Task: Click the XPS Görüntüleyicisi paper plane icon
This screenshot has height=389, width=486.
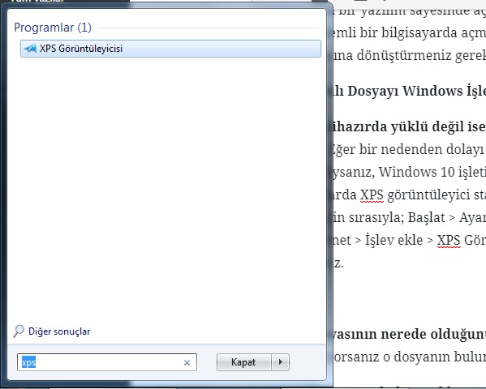Action: pos(30,49)
